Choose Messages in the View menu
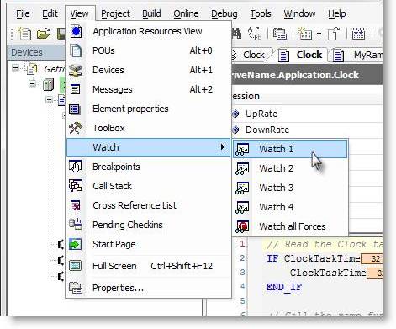Screen dimensions: 396x329 tap(149, 89)
